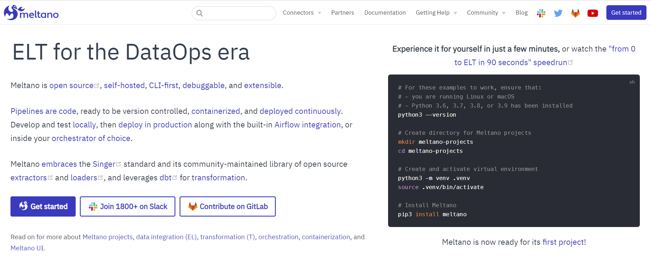The height and width of the screenshot is (258, 651).
Task: Click the hero Get started button with logo
Action: 43,206
